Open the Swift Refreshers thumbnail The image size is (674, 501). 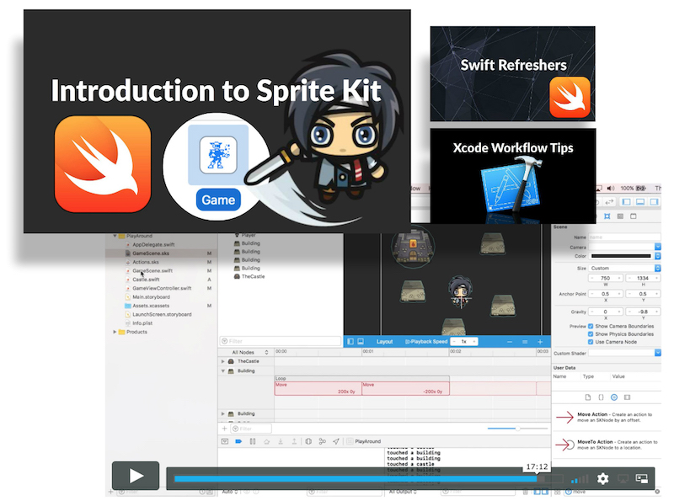click(512, 73)
